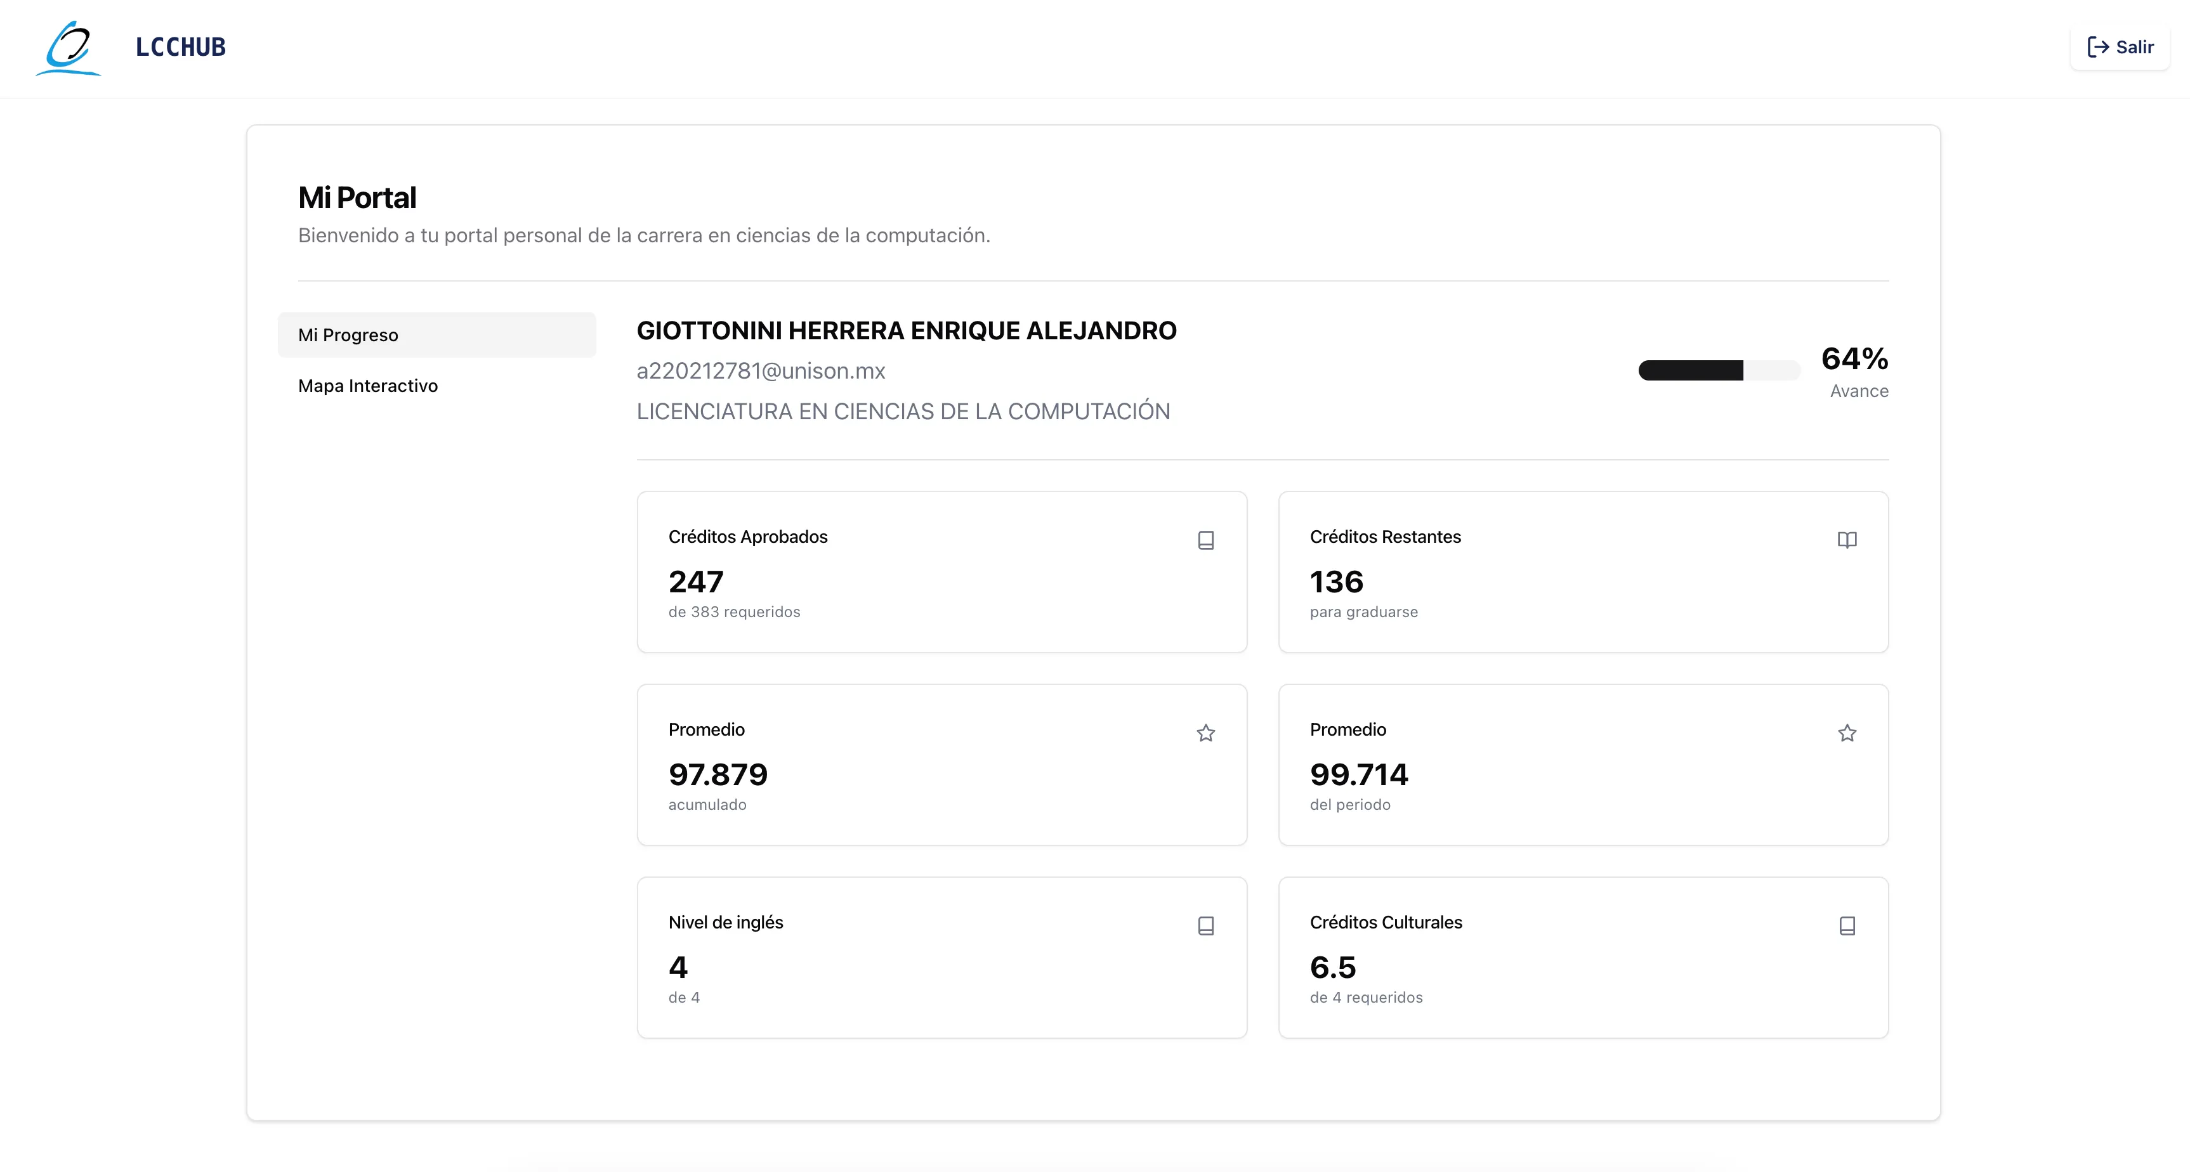Switch to the Mapa Interactivo section
The width and height of the screenshot is (2190, 1172).
(x=367, y=386)
